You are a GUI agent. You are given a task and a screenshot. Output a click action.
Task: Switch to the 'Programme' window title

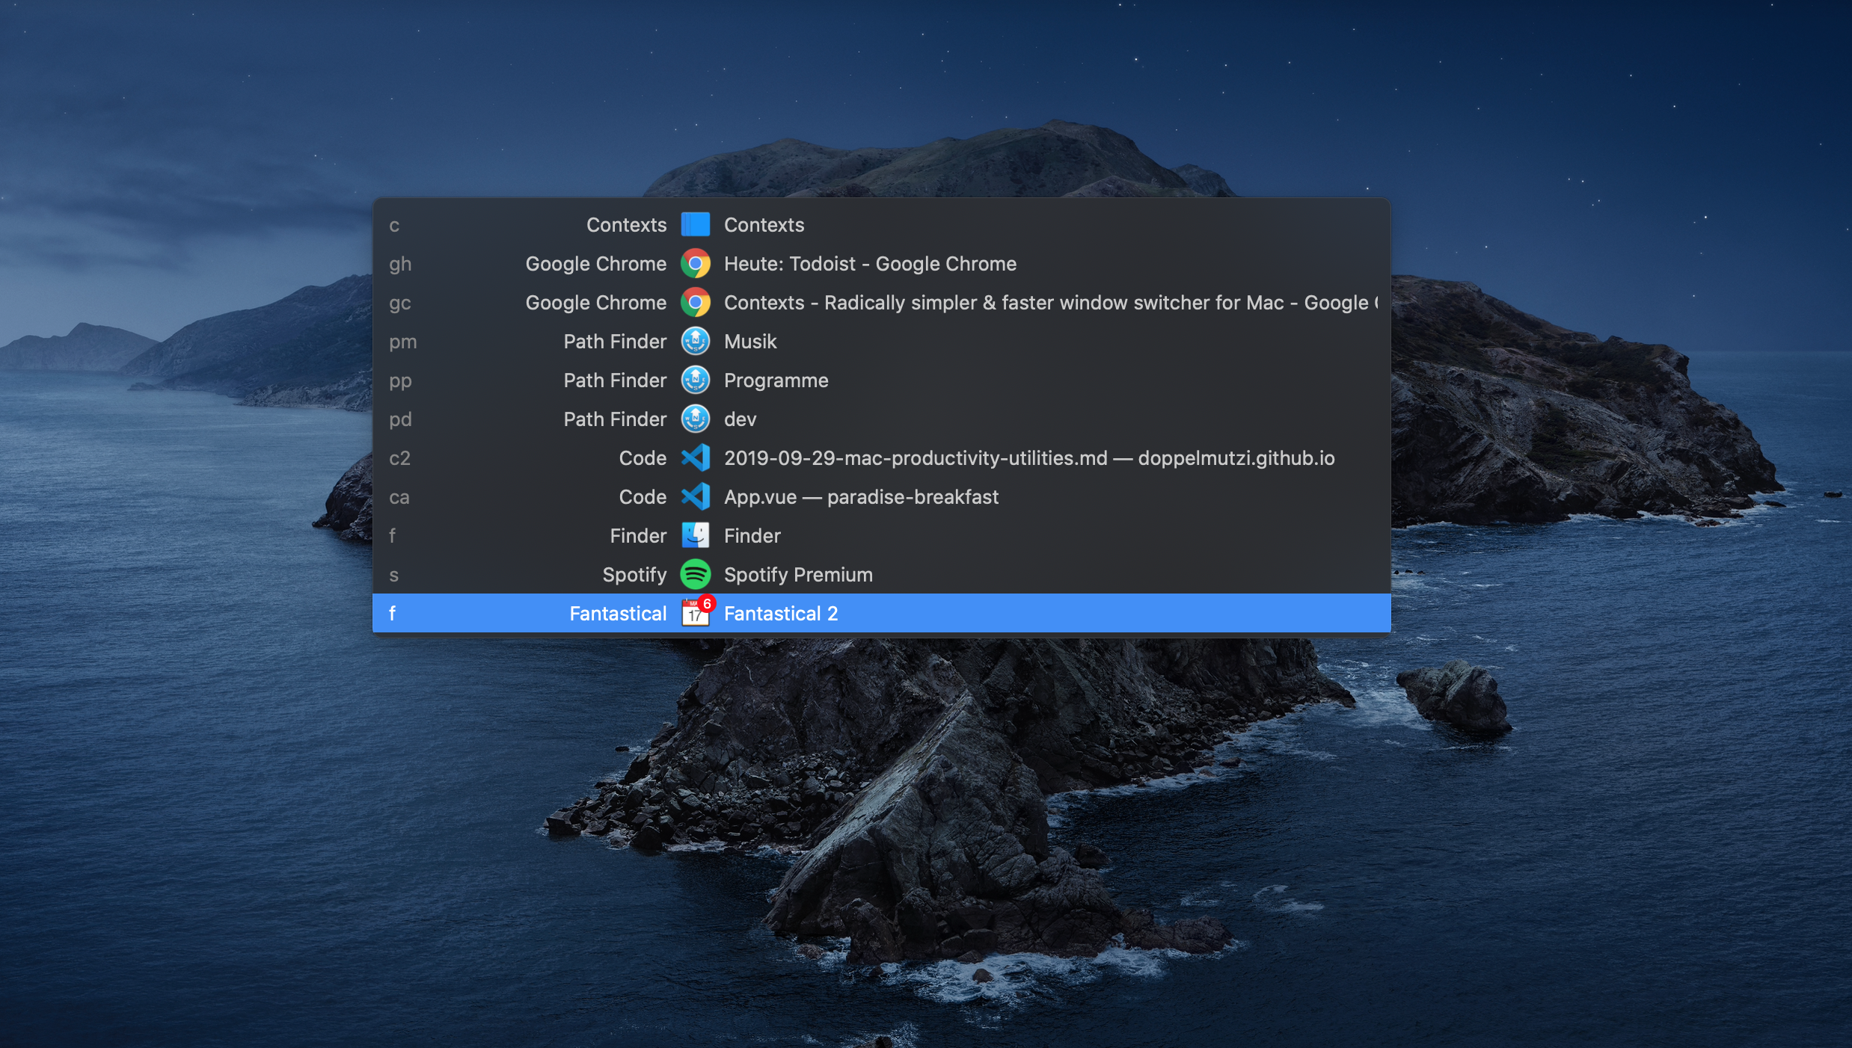pos(776,380)
